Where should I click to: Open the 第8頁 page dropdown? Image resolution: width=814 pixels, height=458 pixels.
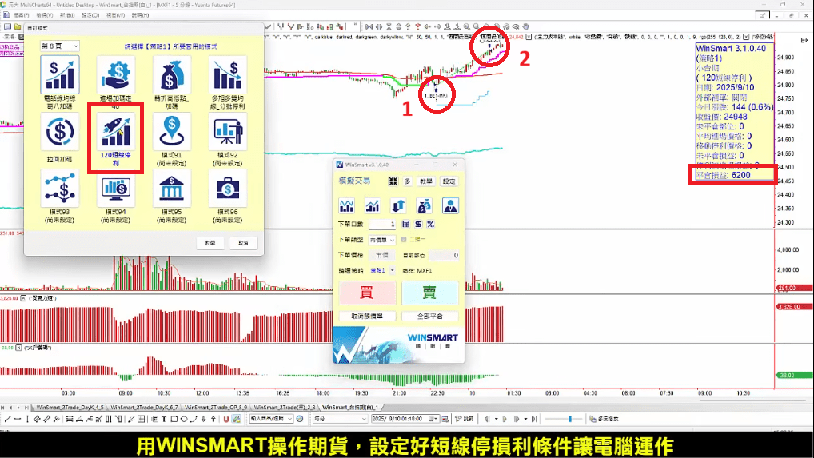[x=59, y=46]
